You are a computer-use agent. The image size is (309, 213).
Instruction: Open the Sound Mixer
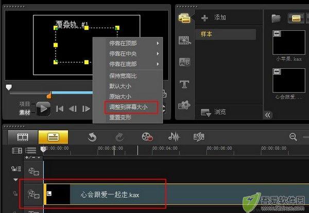pos(174,137)
